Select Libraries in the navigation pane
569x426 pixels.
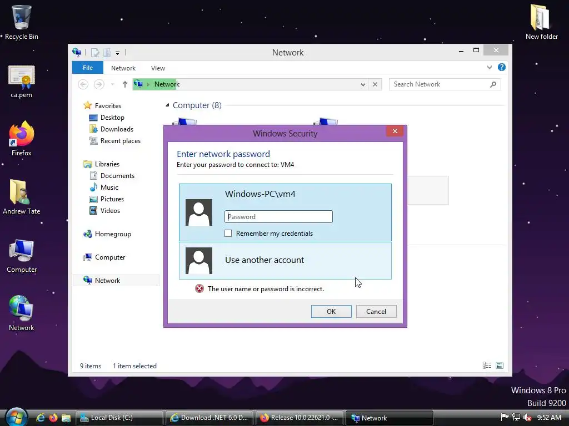click(102, 164)
